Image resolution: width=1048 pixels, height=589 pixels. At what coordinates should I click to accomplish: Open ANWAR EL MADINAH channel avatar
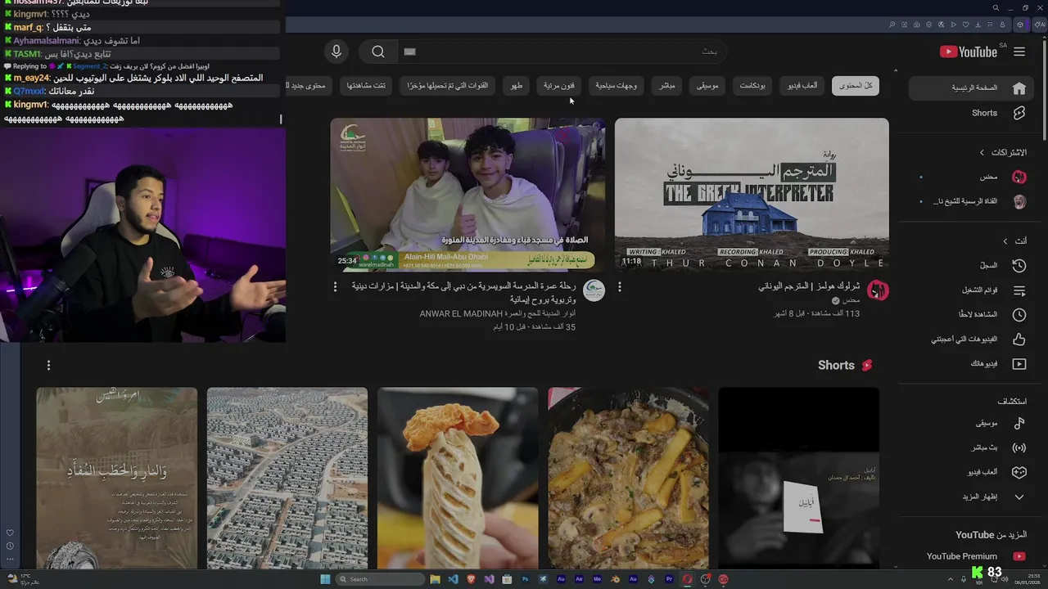pyautogui.click(x=594, y=290)
